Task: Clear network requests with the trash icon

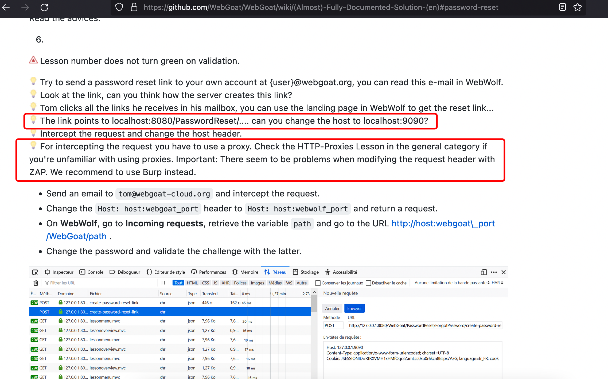Action: pyautogui.click(x=36, y=283)
